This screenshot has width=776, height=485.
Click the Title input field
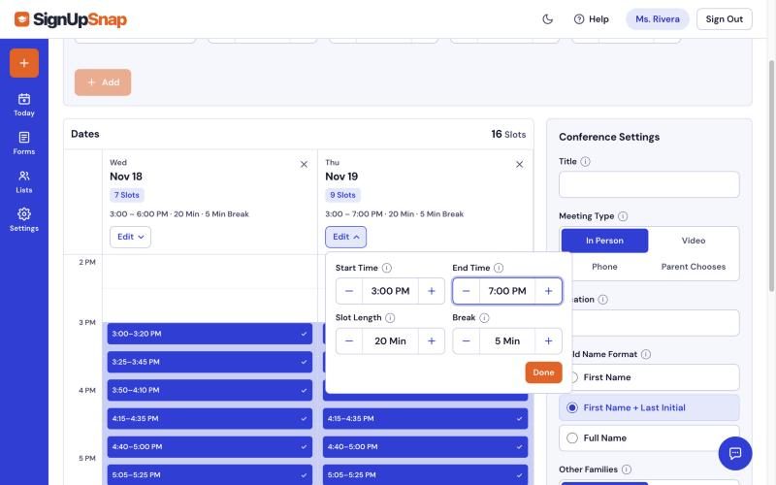pyautogui.click(x=649, y=184)
